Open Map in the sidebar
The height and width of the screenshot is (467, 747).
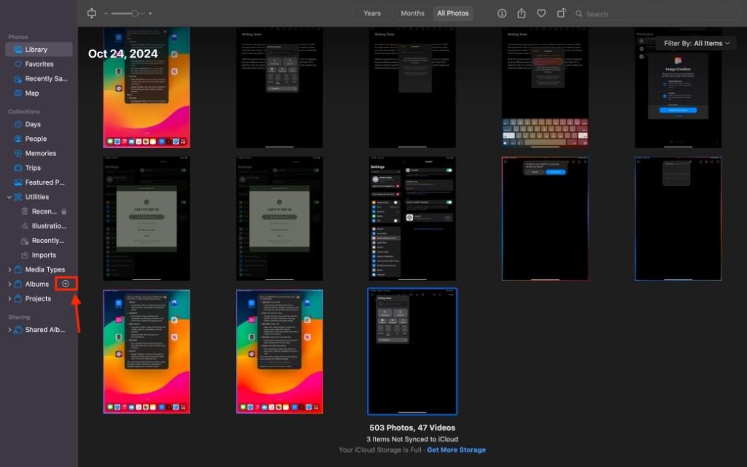[39, 93]
